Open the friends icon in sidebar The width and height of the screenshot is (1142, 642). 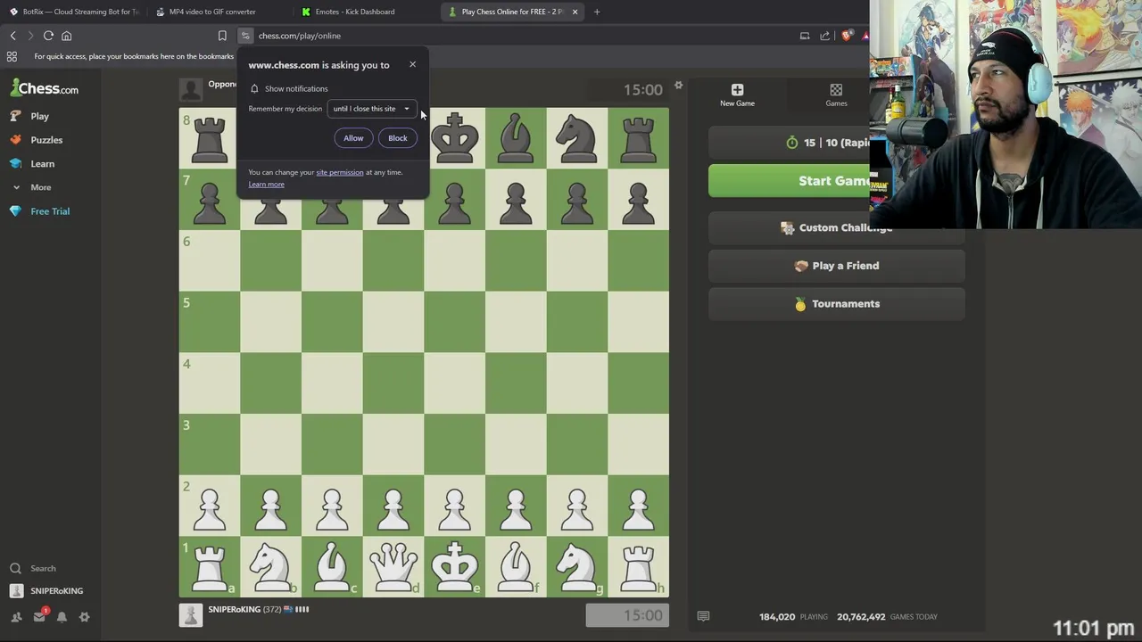pyautogui.click(x=16, y=617)
